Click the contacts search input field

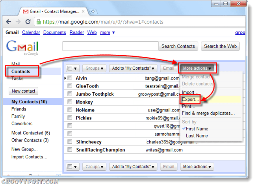110,46
